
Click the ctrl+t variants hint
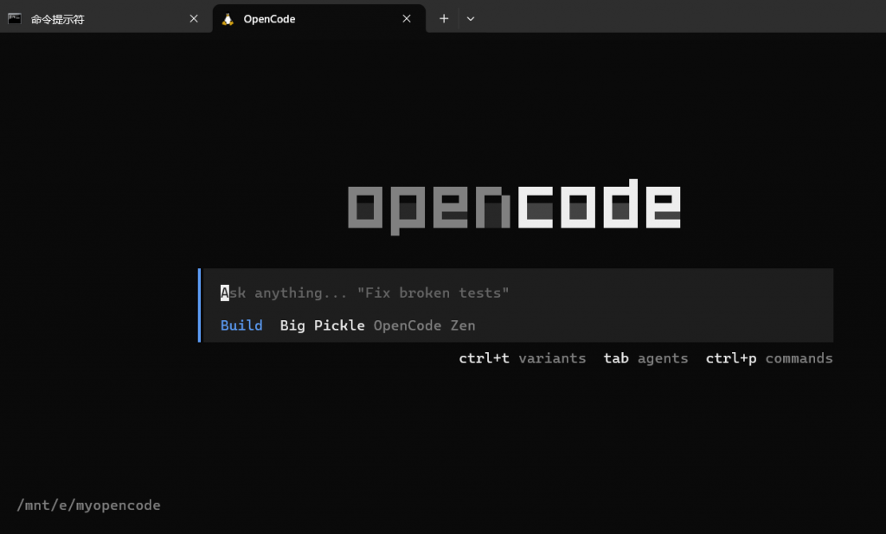[x=522, y=358]
